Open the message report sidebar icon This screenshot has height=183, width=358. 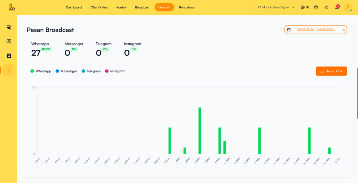(x=9, y=42)
